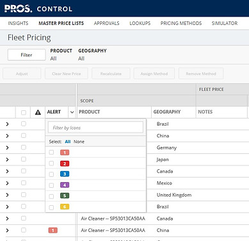
Task: Tick the row checkbox for Air Cleaner China
Action: (24, 230)
